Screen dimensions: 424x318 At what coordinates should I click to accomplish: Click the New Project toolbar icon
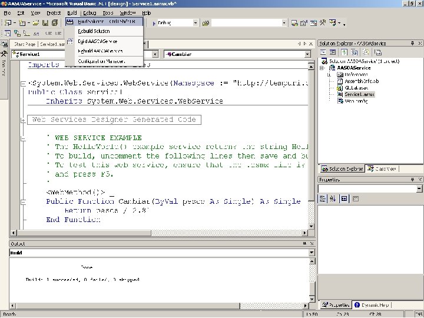[8, 23]
